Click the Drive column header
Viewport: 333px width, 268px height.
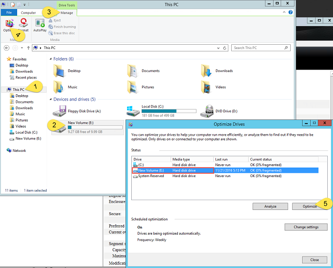tap(151, 159)
